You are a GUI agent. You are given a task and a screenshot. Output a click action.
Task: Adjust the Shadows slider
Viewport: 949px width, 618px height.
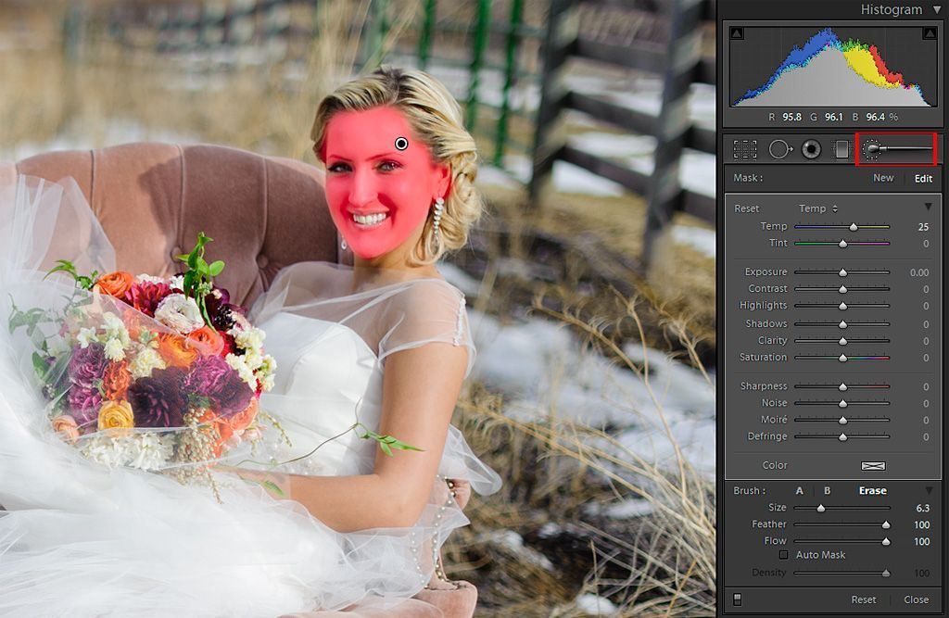tap(841, 324)
